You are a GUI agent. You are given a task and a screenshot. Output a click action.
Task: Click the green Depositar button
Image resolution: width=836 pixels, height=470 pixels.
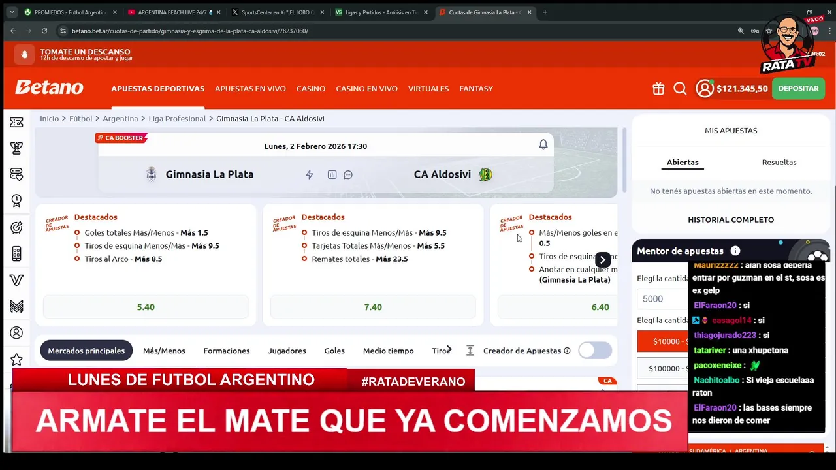(798, 89)
